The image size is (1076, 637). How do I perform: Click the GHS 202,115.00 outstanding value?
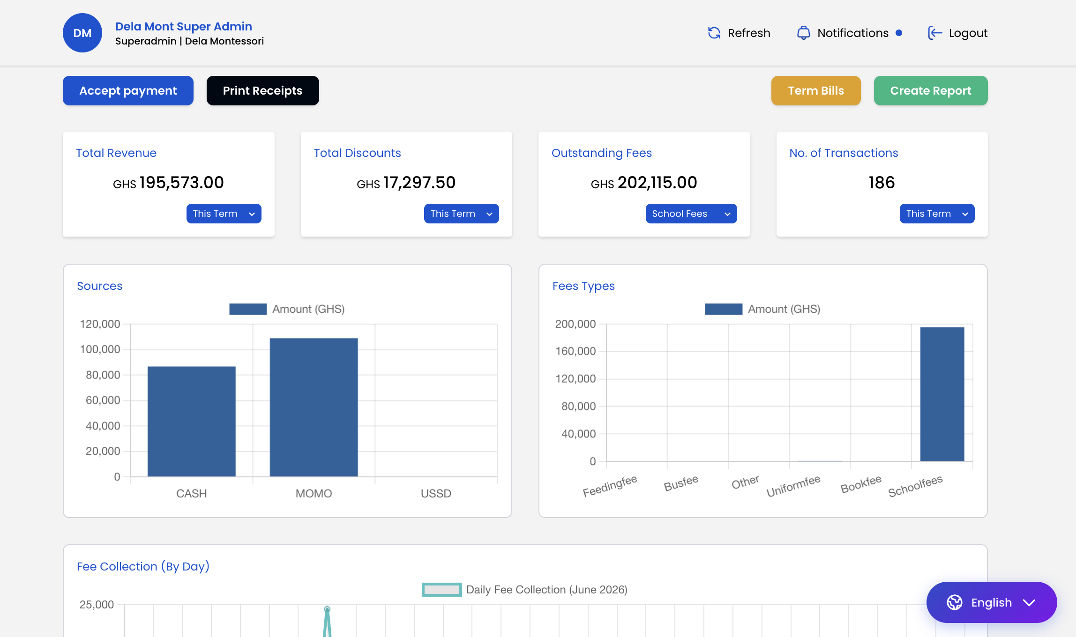tap(644, 183)
